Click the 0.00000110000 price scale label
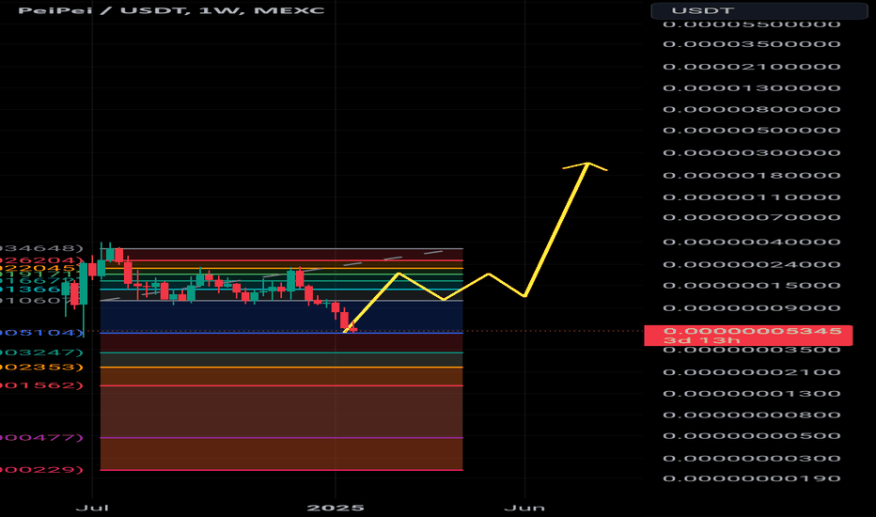 tap(751, 196)
